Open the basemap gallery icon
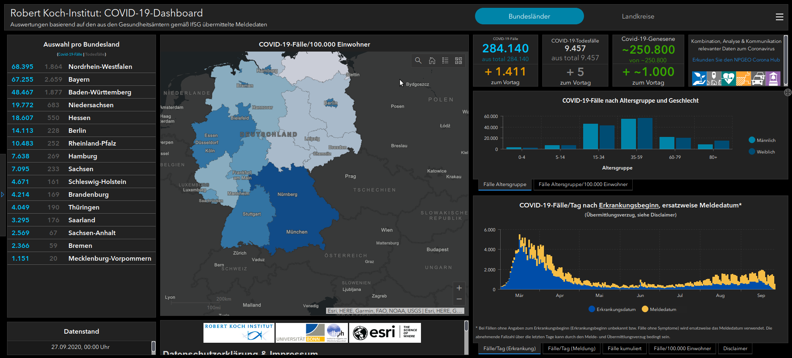The width and height of the screenshot is (792, 358). [459, 61]
